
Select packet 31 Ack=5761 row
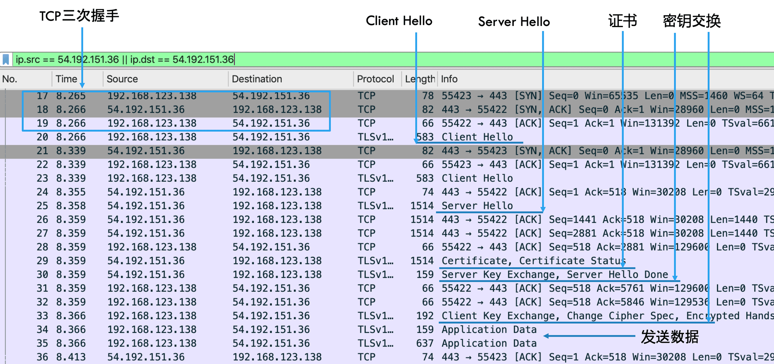[387, 288]
